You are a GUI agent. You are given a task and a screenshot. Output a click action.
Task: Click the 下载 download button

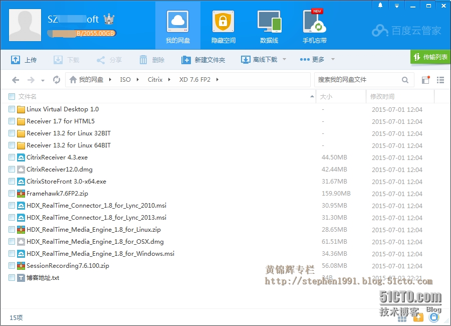coord(66,60)
